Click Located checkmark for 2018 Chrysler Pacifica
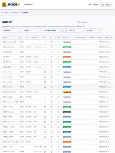The width and height of the screenshot is (115, 153). (58, 152)
